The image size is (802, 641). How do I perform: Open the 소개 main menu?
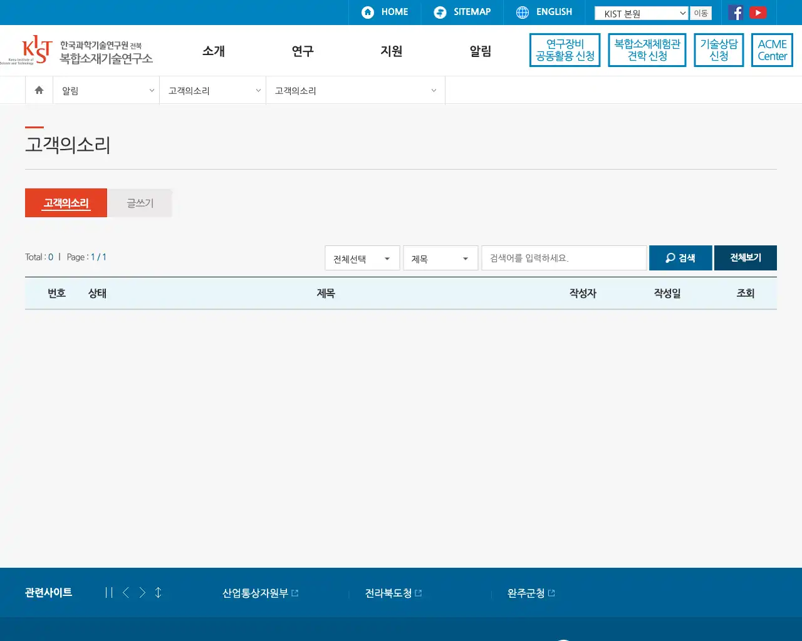coord(214,51)
